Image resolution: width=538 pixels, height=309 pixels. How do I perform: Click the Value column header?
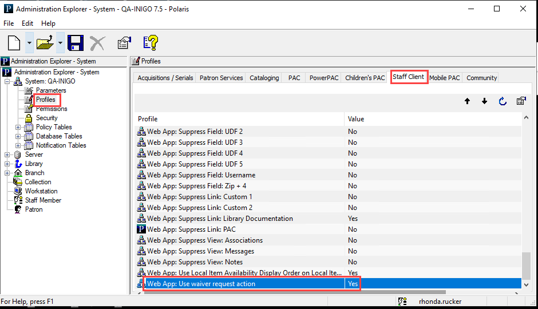pos(433,119)
